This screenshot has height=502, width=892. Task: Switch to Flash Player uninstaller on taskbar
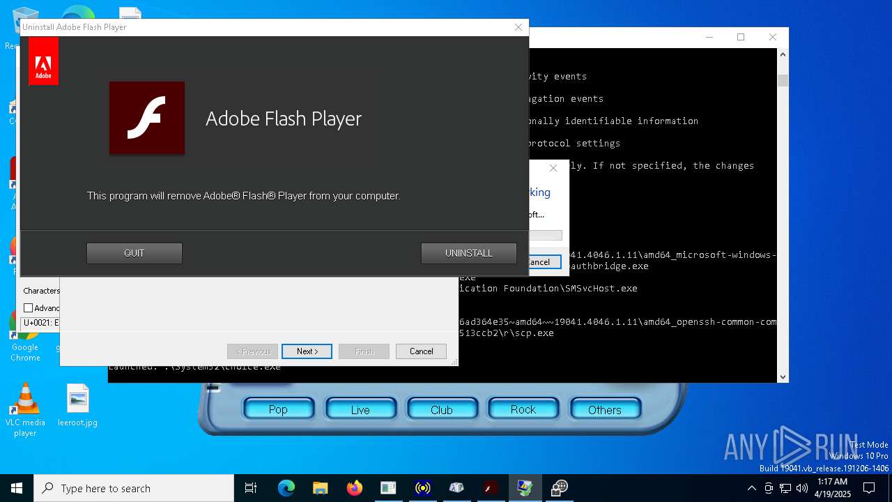pos(491,488)
